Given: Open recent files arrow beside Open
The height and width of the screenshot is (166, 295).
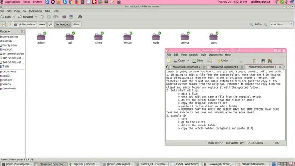Looking at the screenshot, I should 188,60.
